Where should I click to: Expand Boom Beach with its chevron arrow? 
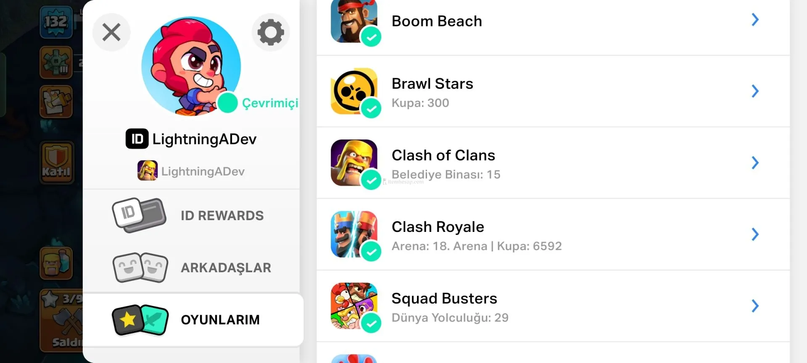pos(755,20)
